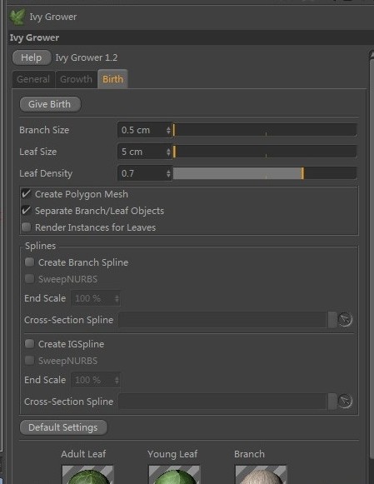Click the first Cross-Section Spline picker arrow icon

[345, 320]
